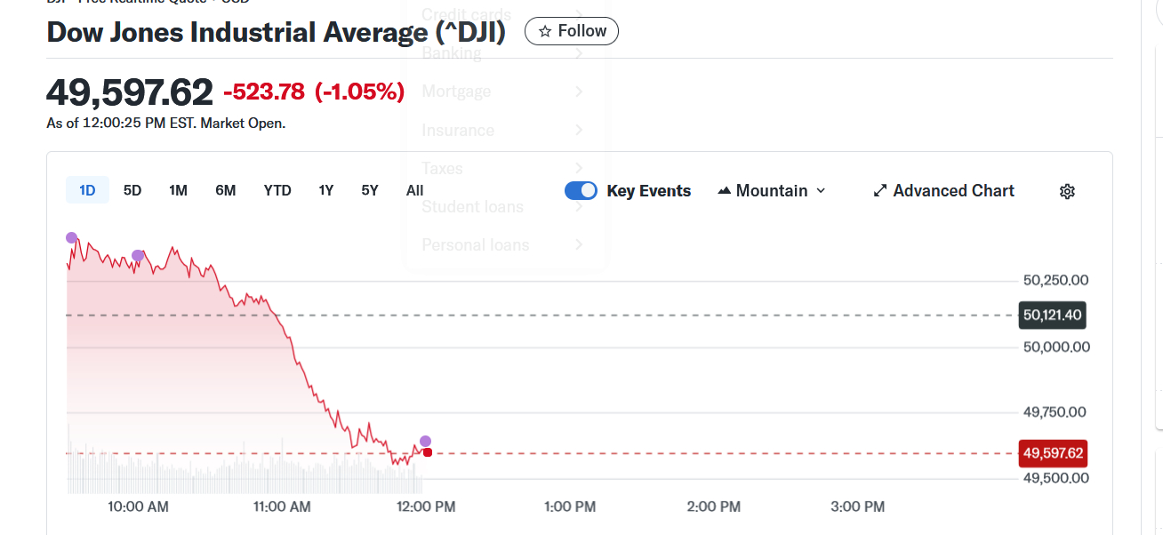Show the 5Y chart range
The image size is (1163, 535).
[x=370, y=190]
